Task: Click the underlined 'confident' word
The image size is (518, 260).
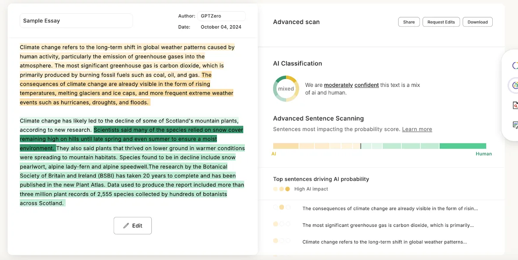Action: click(x=367, y=85)
